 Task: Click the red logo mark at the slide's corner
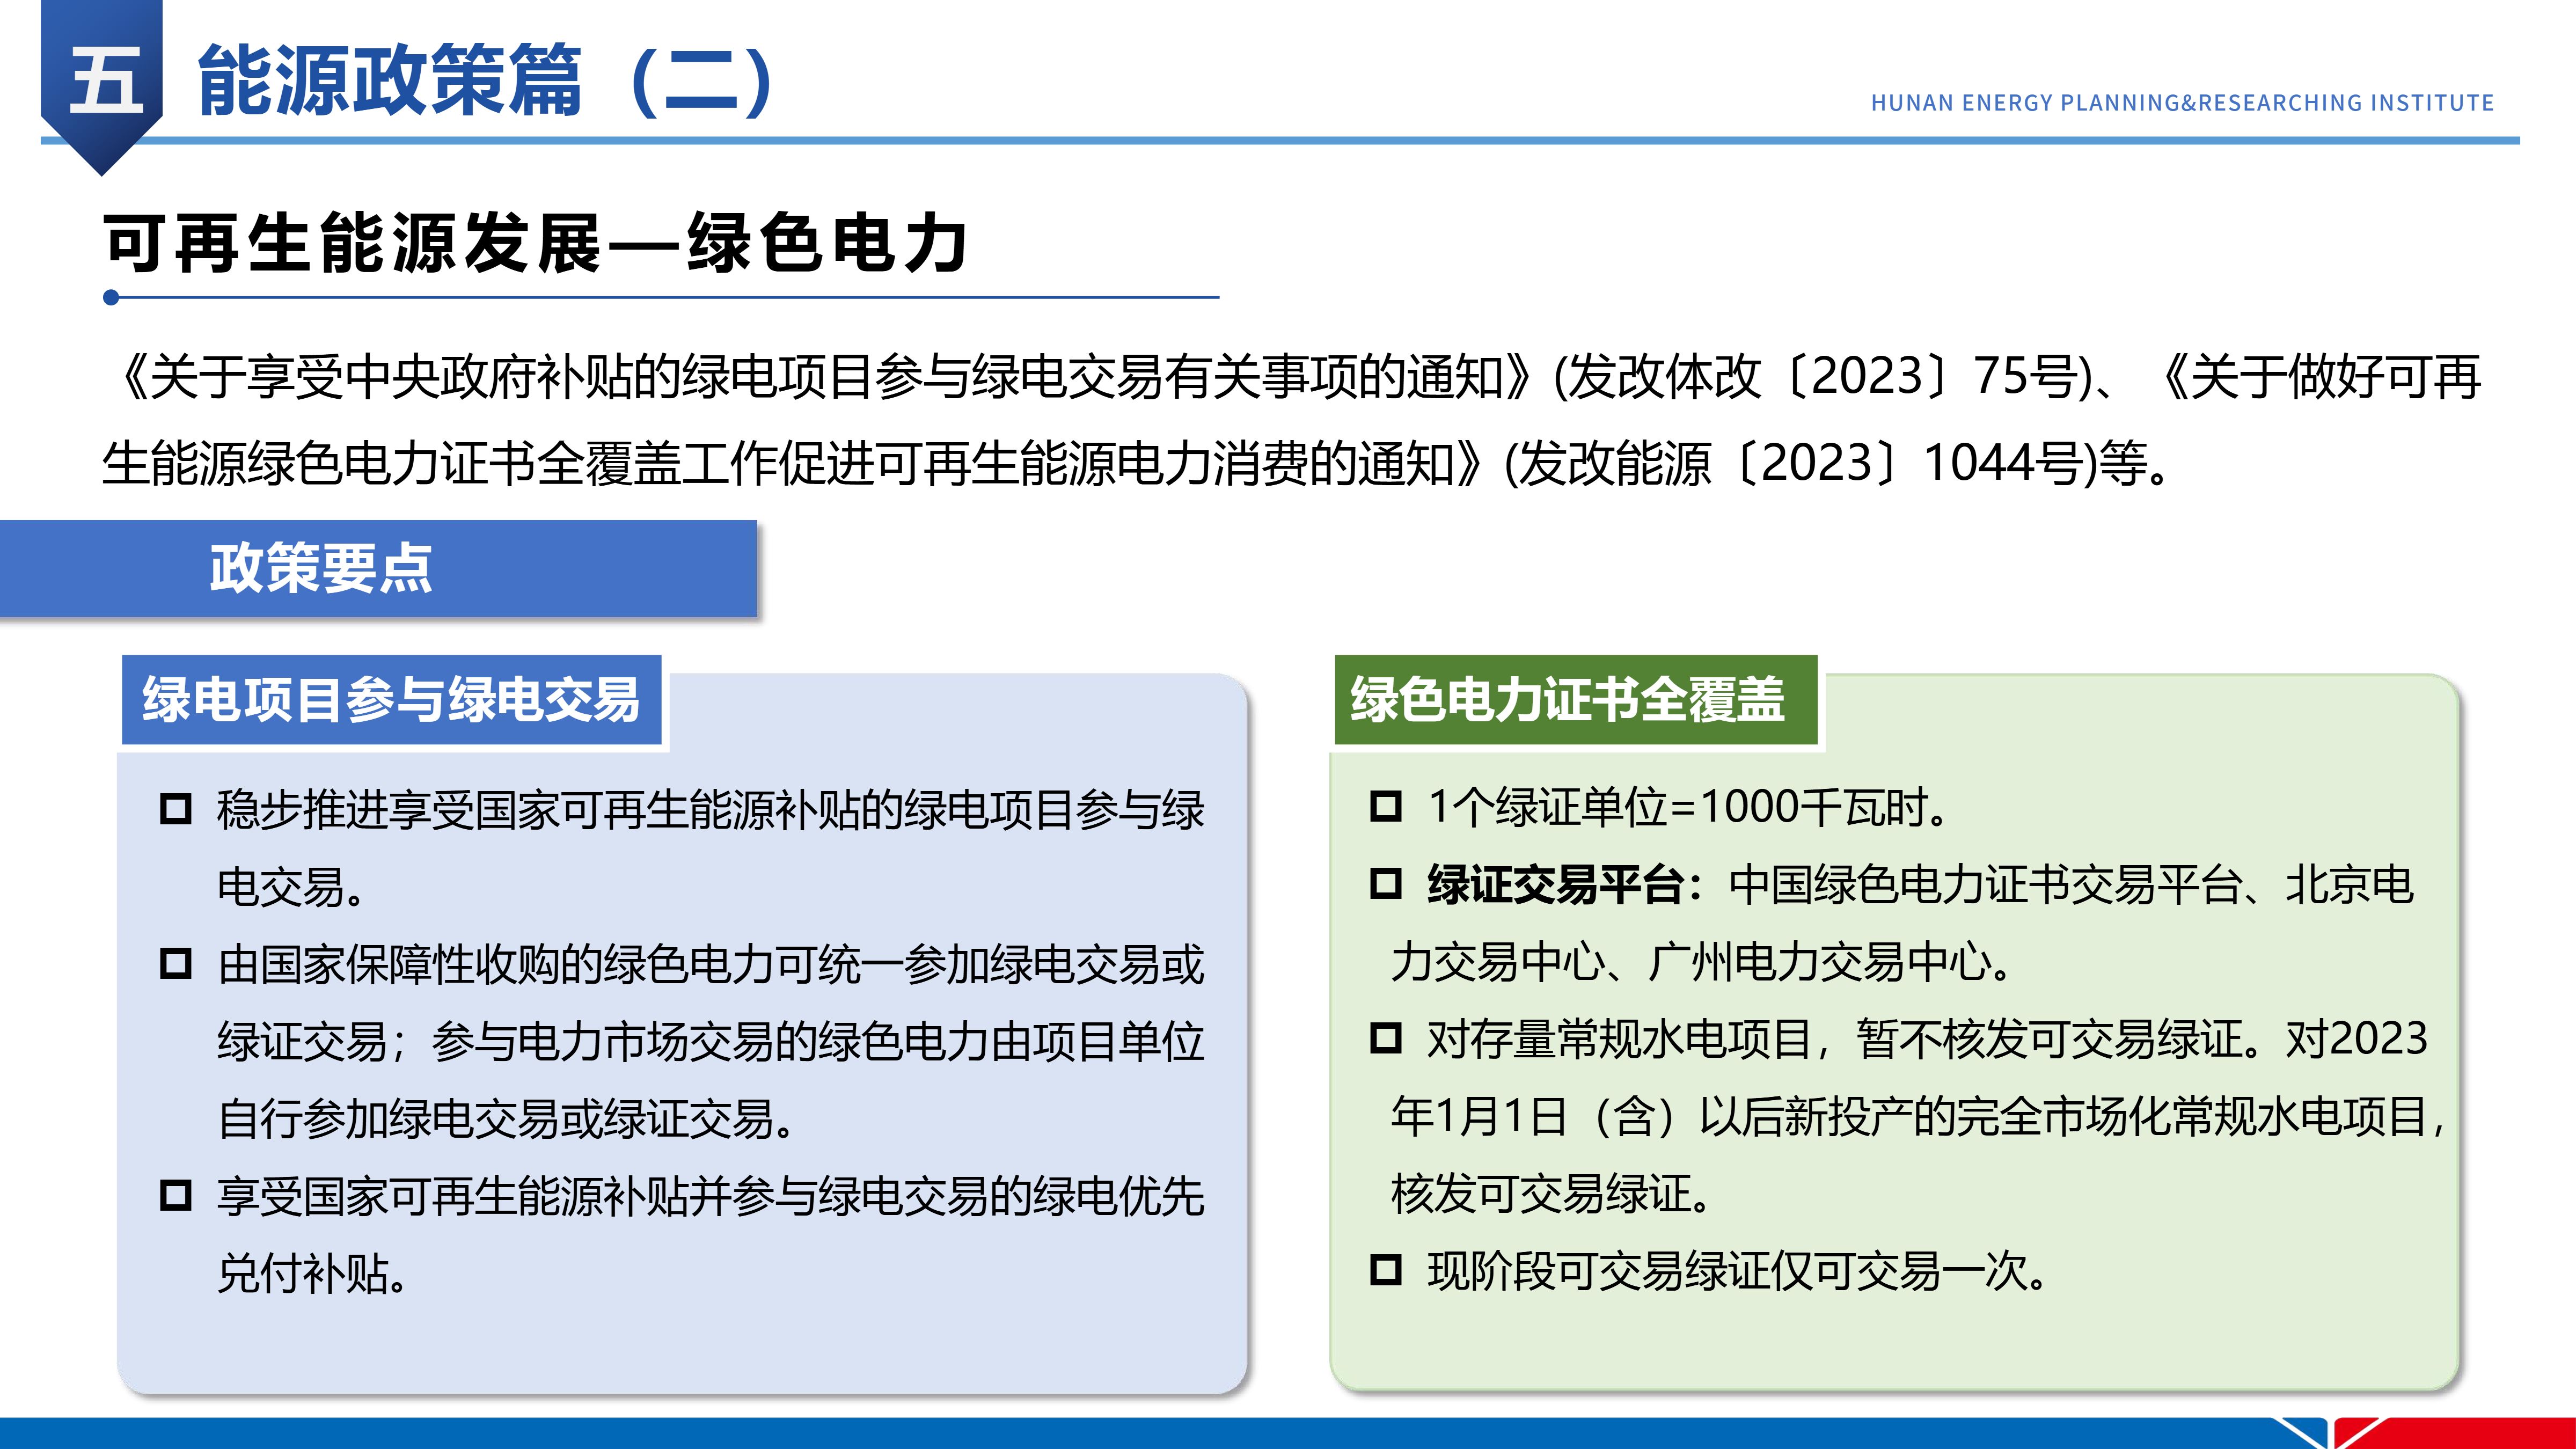pos(2455,1433)
